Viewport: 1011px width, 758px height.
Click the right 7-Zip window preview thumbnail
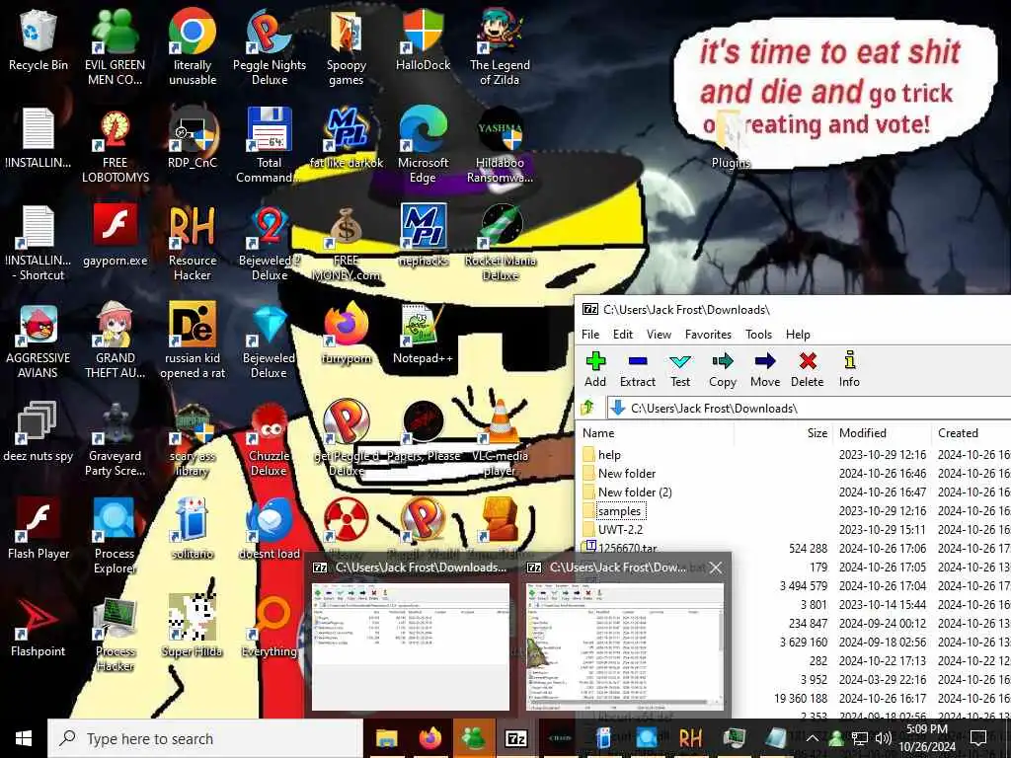625,646
